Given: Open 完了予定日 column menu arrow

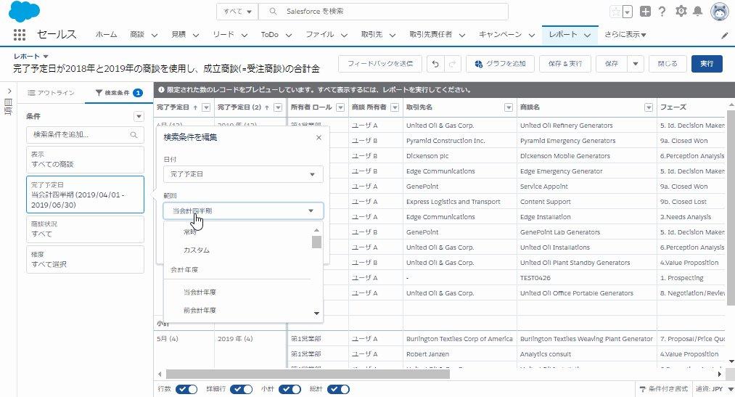Looking at the screenshot, I should click(x=206, y=107).
